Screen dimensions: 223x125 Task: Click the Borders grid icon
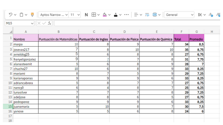click(94, 15)
